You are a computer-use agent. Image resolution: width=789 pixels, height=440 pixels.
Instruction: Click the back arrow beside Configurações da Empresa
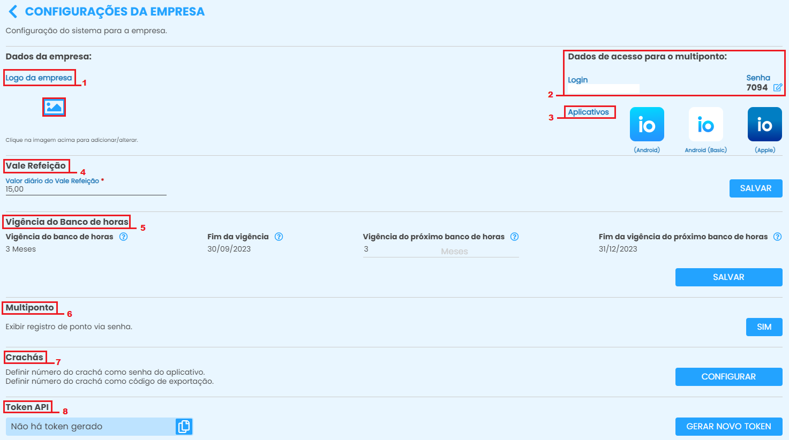coord(13,12)
